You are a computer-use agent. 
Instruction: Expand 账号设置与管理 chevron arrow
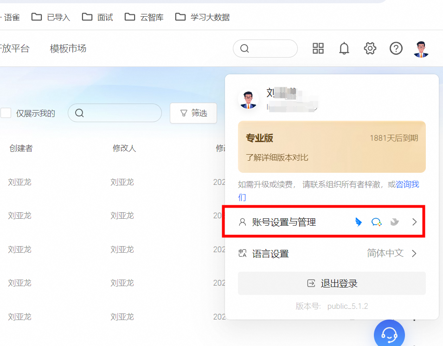(415, 222)
